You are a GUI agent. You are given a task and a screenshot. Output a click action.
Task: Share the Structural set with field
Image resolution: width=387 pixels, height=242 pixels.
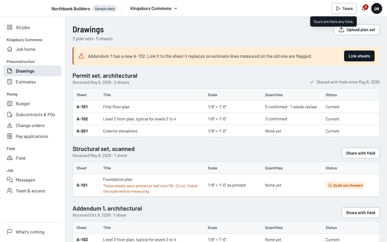point(360,153)
